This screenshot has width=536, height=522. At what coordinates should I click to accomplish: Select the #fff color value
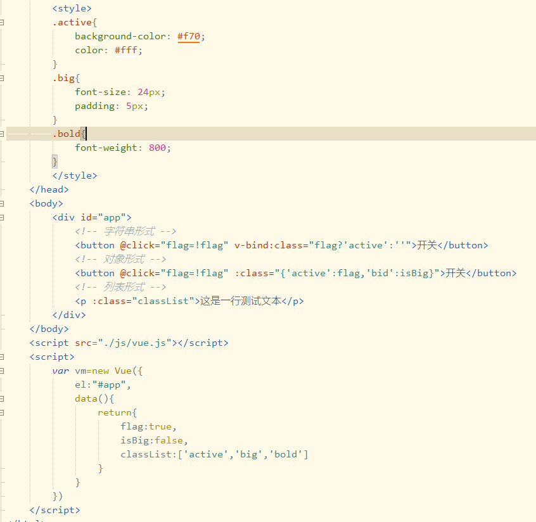[126, 50]
